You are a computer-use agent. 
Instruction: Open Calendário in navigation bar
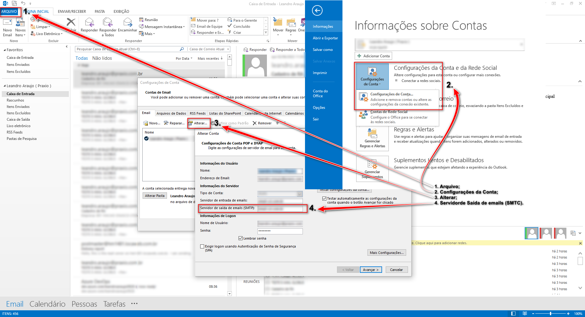[48, 304]
